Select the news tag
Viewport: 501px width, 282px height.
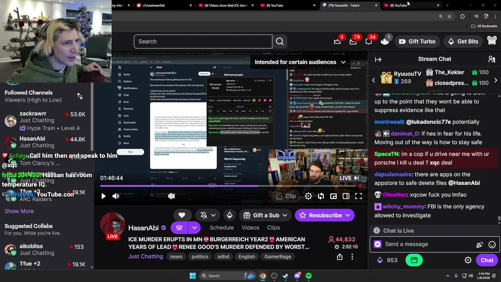[176, 257]
